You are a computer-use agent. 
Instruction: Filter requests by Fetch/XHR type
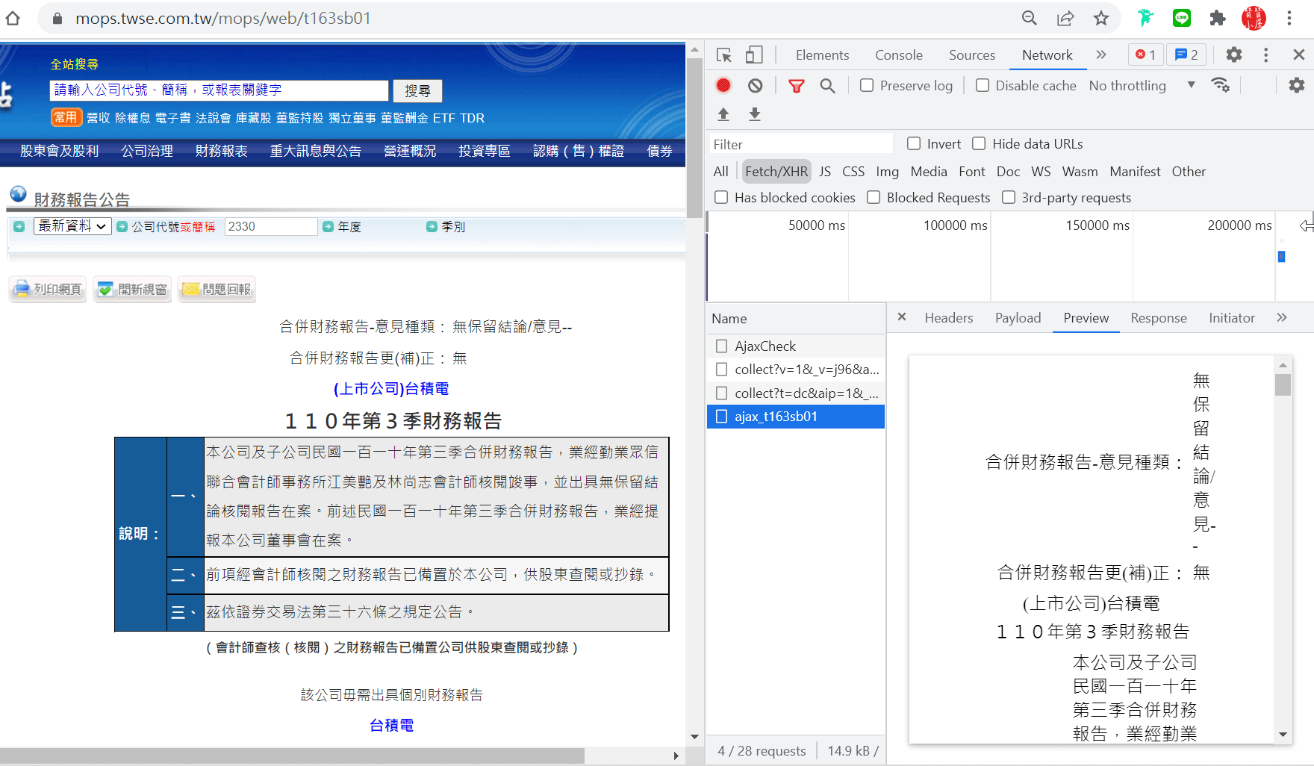point(776,172)
